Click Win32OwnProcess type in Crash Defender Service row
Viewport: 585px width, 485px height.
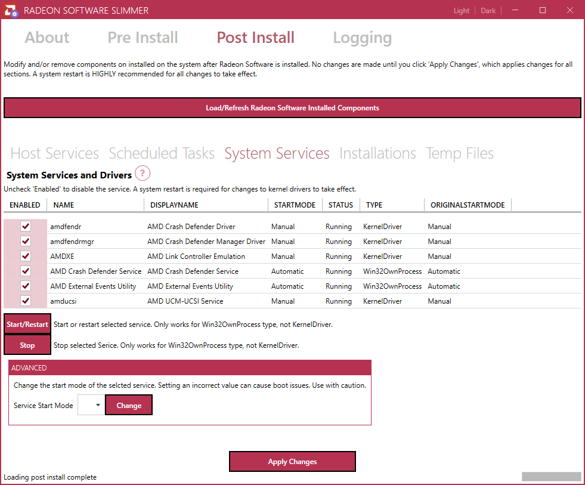click(x=392, y=271)
